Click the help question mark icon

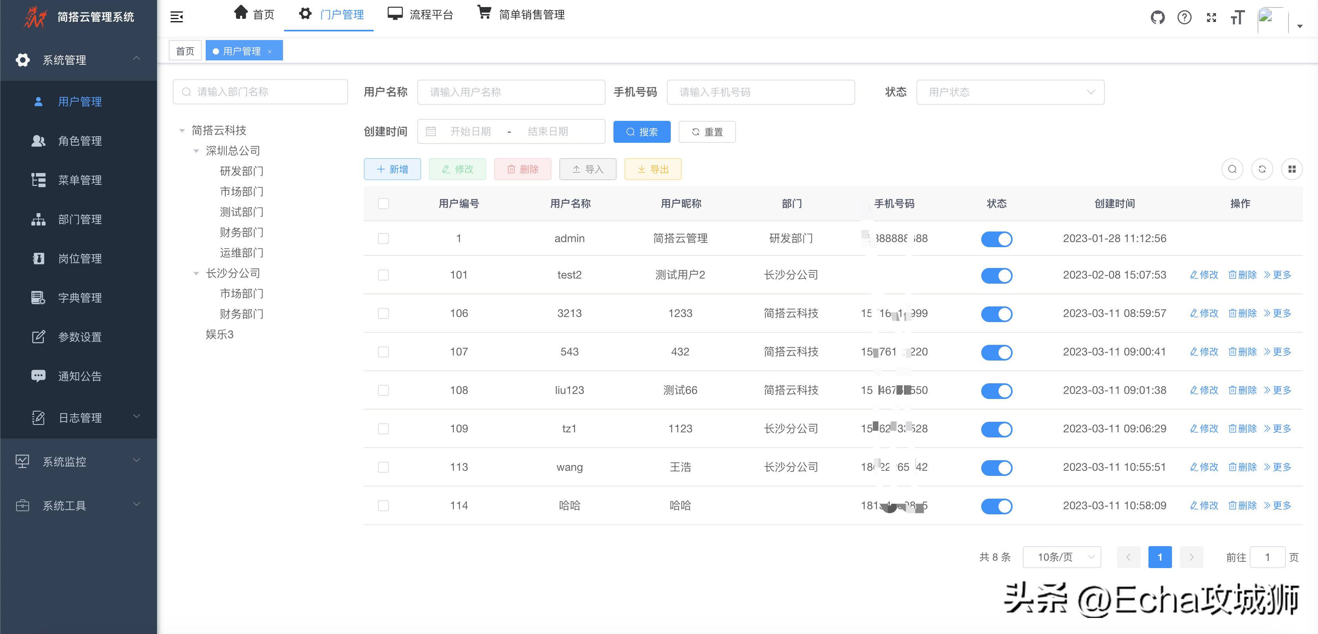pyautogui.click(x=1185, y=17)
